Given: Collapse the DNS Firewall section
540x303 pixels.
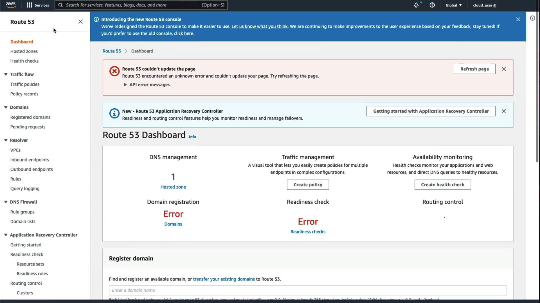Looking at the screenshot, I should [6, 202].
